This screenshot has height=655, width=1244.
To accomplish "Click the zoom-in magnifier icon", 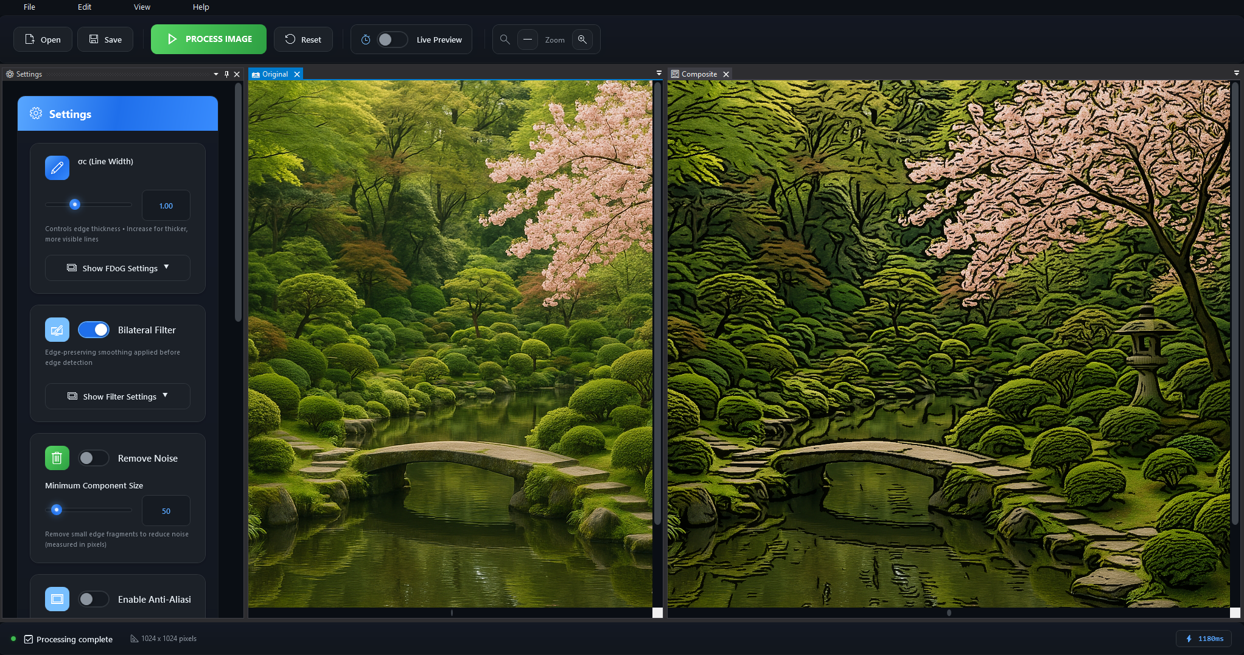I will [x=582, y=39].
